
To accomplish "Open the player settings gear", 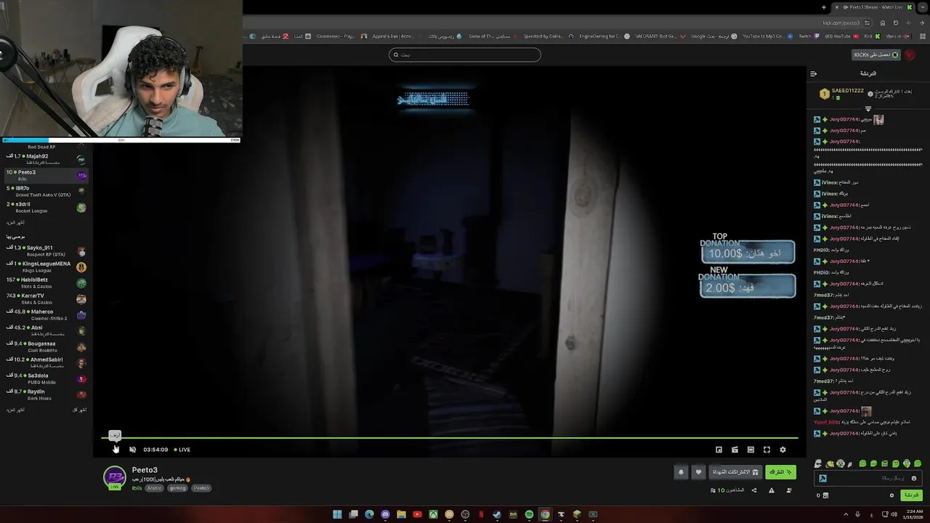I will 783,450.
